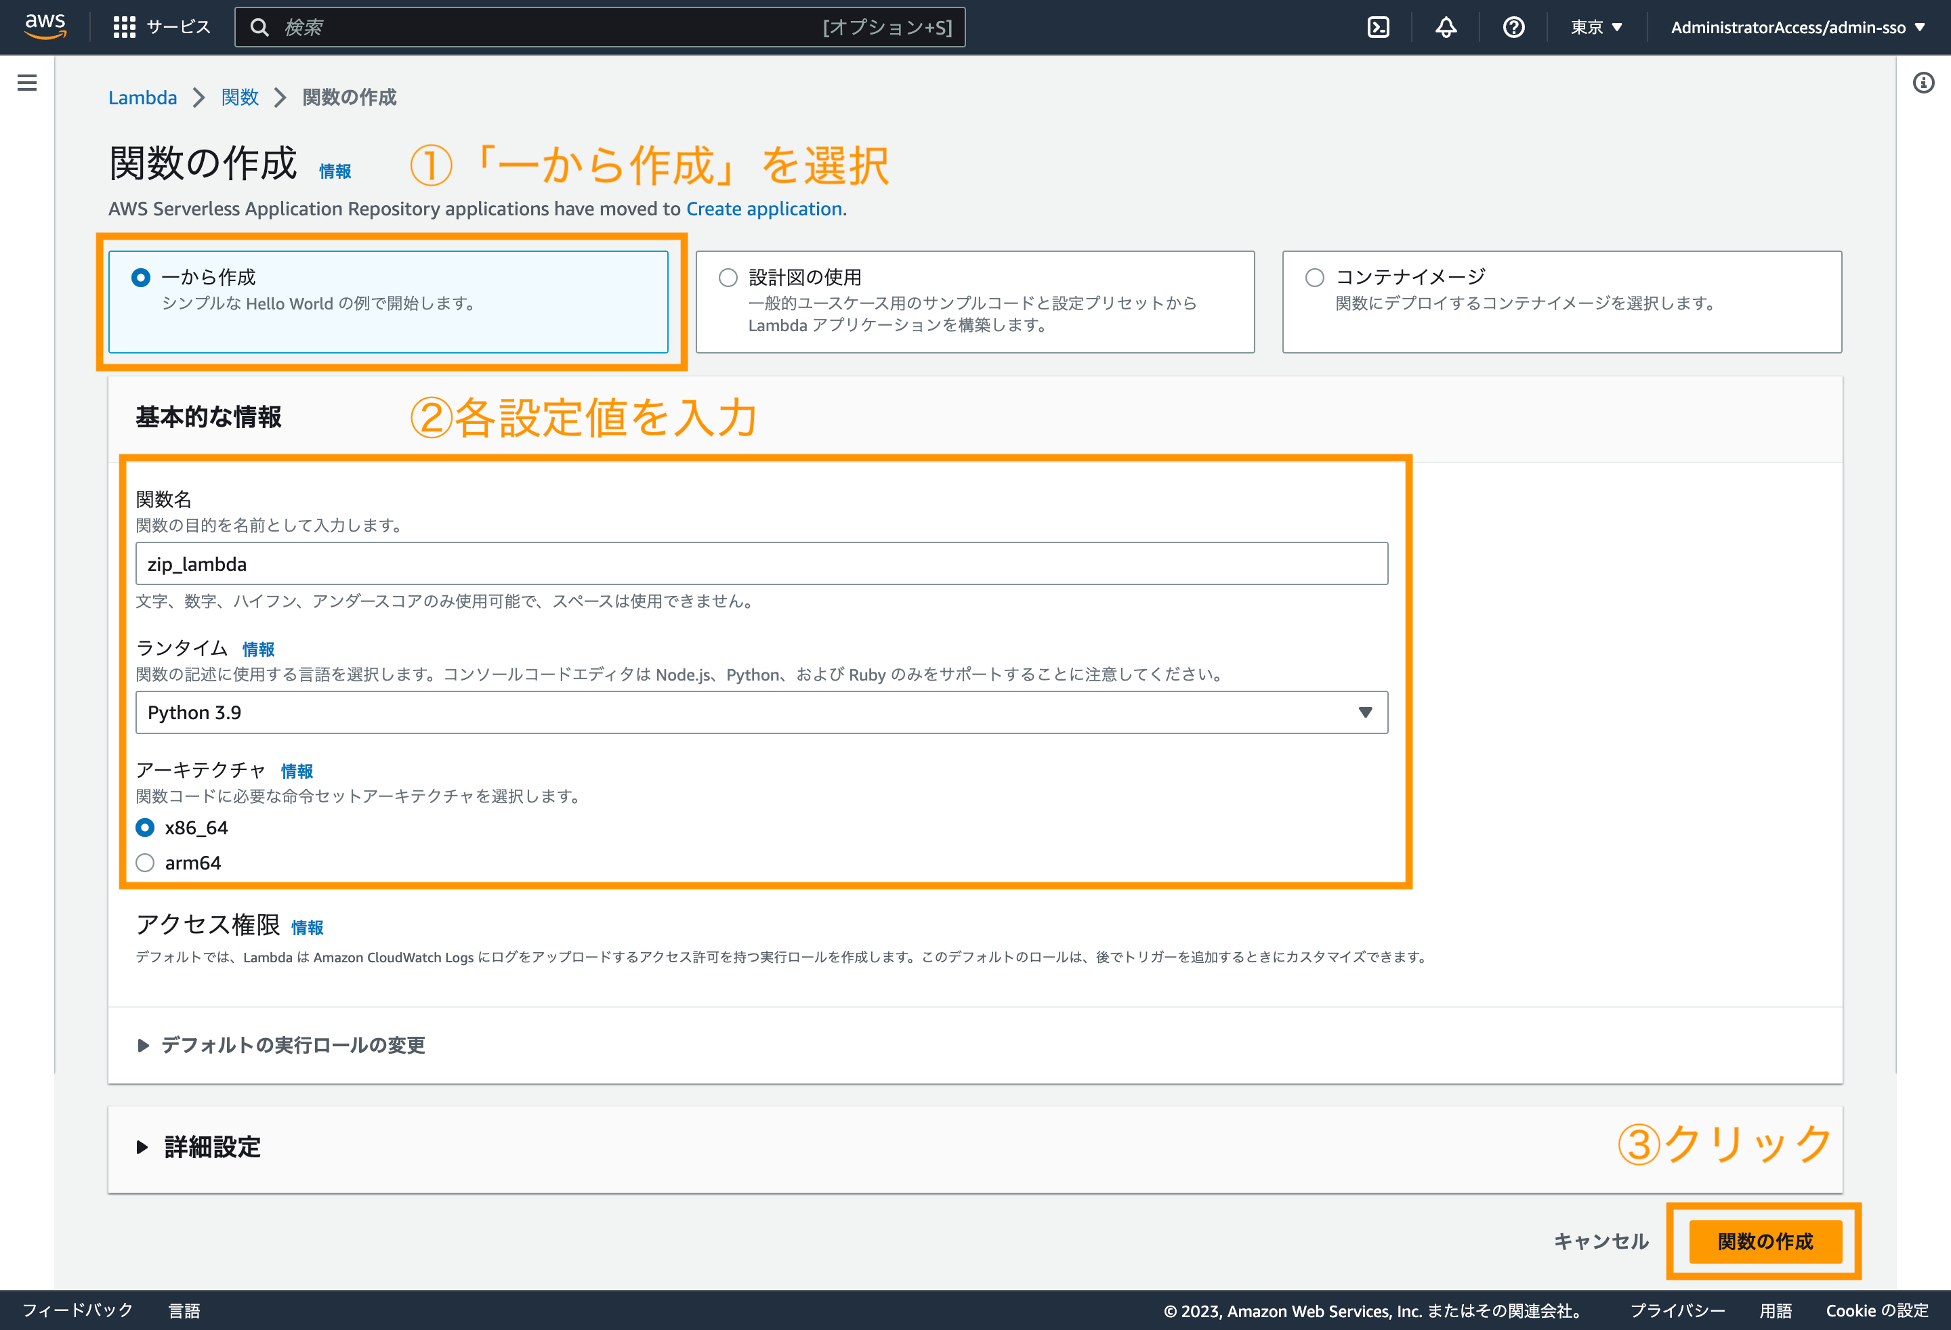Open the navigation hamburger menu
Viewport: 1951px width, 1330px height.
click(26, 82)
